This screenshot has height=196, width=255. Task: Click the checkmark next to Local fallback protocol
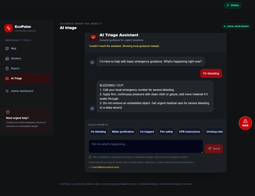[x=90, y=167]
